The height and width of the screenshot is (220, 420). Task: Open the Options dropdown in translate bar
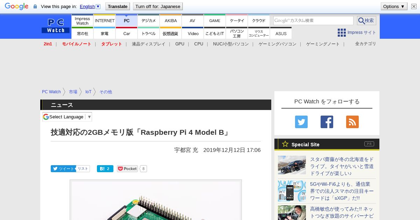(394, 6)
